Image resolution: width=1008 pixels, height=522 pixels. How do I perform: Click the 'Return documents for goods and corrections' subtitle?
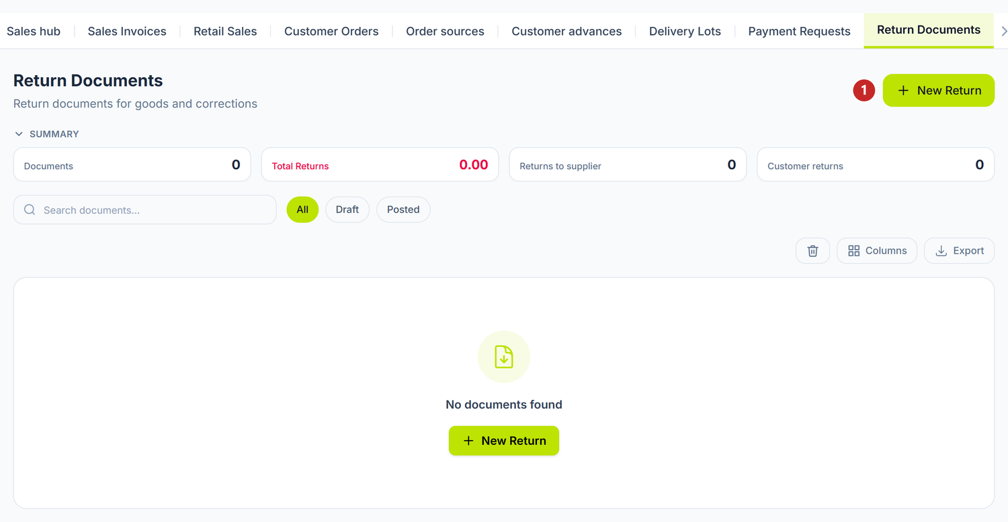[135, 104]
